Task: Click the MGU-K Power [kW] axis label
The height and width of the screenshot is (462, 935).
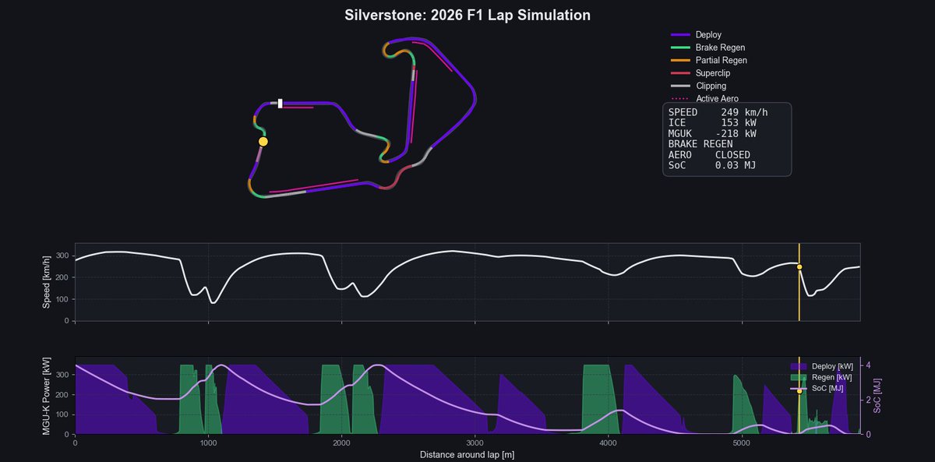Action: click(x=48, y=396)
